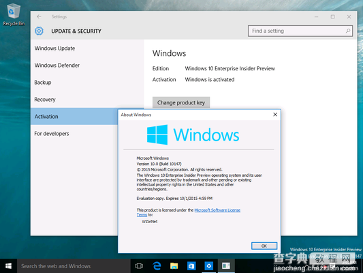Select the 'Version 10.0 (Build 10147)' line
Screen dimensions: 363x273
159,164
